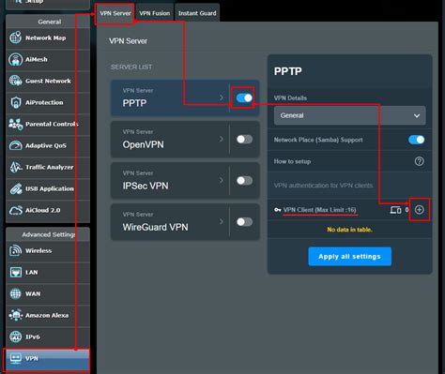445x374 pixels.
Task: Open the Traffic Analyzer menu item
Action: 48,167
